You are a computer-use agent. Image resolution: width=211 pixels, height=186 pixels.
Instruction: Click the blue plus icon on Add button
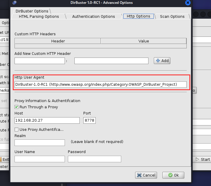[x=158, y=61]
